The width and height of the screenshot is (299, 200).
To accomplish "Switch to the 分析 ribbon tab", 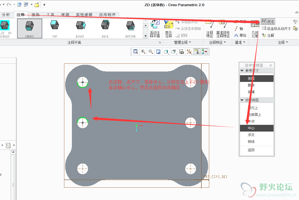I will pos(6,15).
